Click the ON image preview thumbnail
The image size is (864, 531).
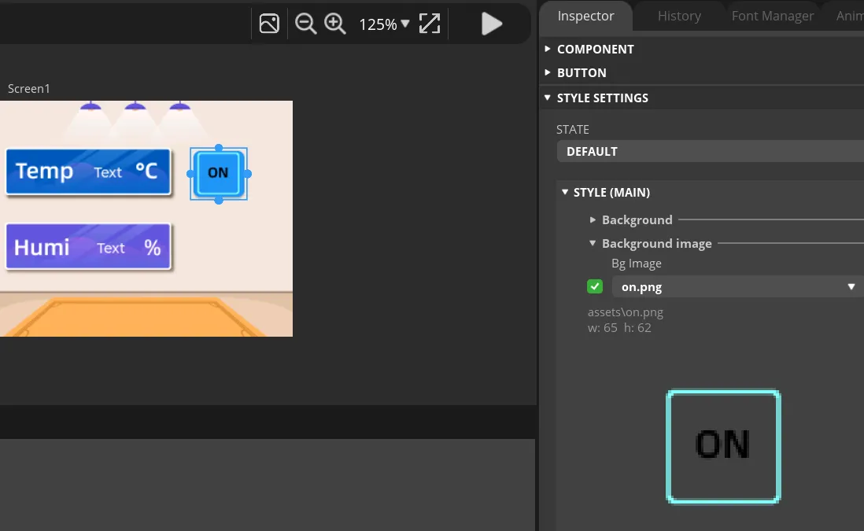coord(723,446)
